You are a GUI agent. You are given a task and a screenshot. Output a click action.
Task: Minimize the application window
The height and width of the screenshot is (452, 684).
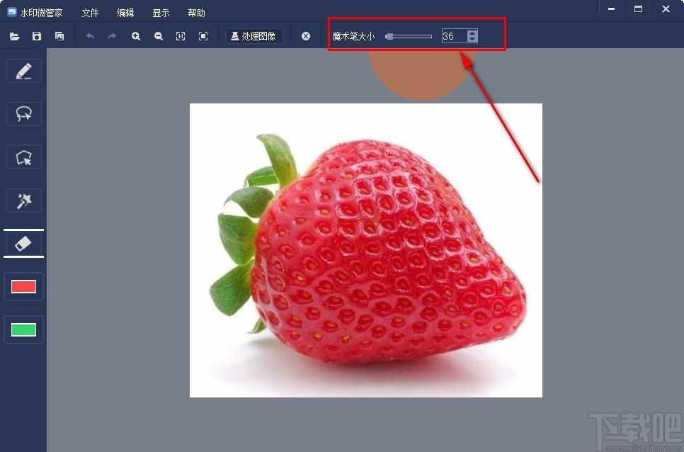coord(612,9)
